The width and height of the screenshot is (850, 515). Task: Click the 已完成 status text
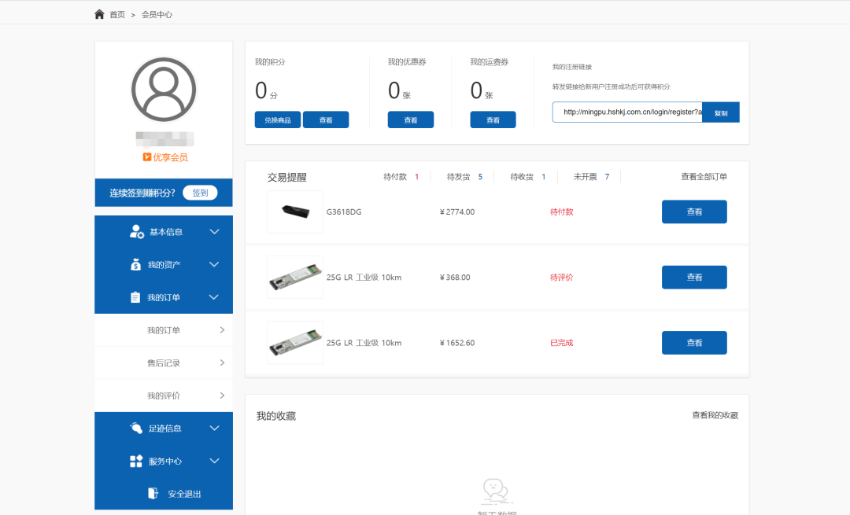(x=562, y=343)
